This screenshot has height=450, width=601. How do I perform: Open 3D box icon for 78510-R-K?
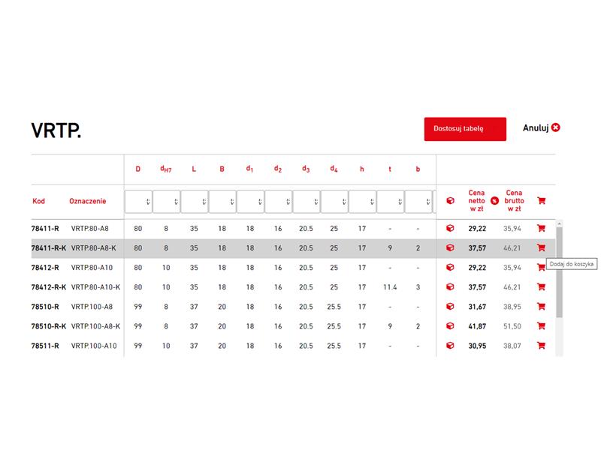450,326
